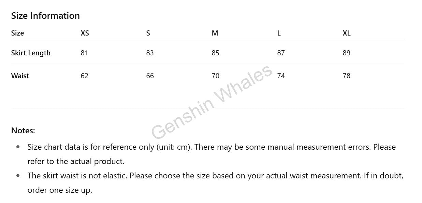Click the Waist row label
Image resolution: width=422 pixels, height=203 pixels.
pos(20,76)
